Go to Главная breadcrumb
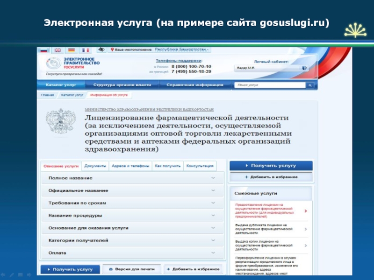The width and height of the screenshot is (374, 280). pyautogui.click(x=47, y=95)
